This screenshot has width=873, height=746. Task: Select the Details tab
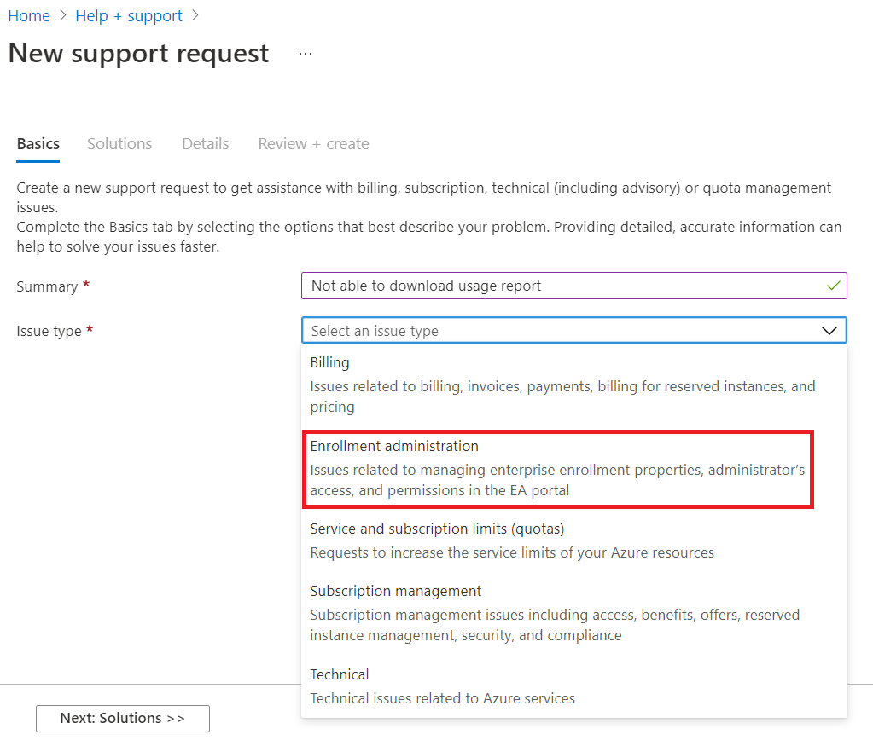coord(205,144)
